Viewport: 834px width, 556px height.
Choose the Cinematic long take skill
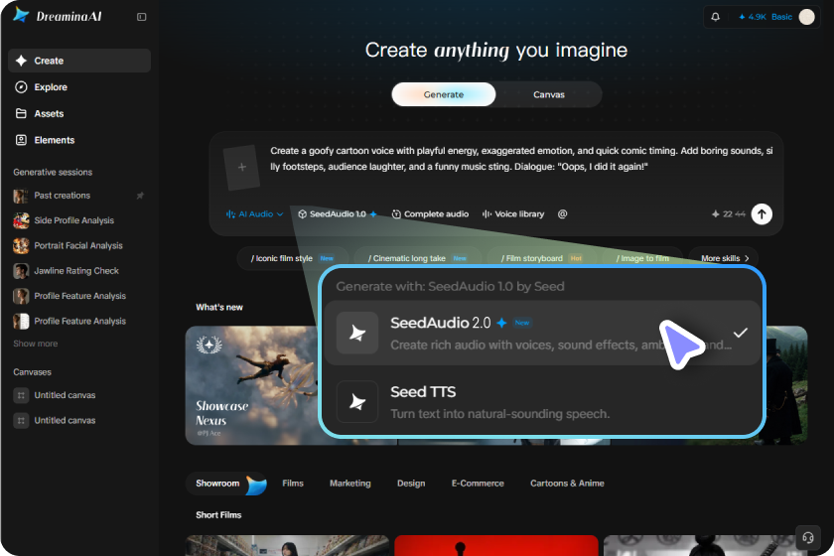[x=418, y=258]
